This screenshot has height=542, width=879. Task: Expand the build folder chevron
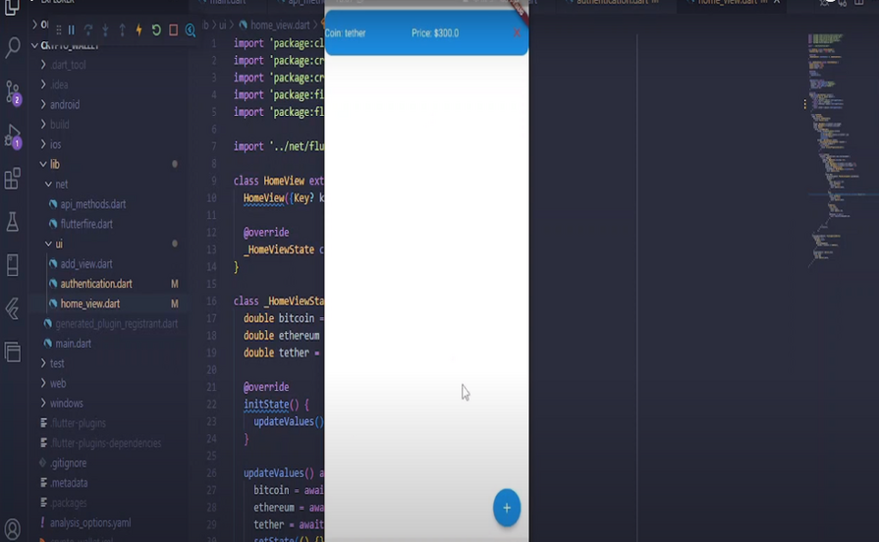click(43, 125)
